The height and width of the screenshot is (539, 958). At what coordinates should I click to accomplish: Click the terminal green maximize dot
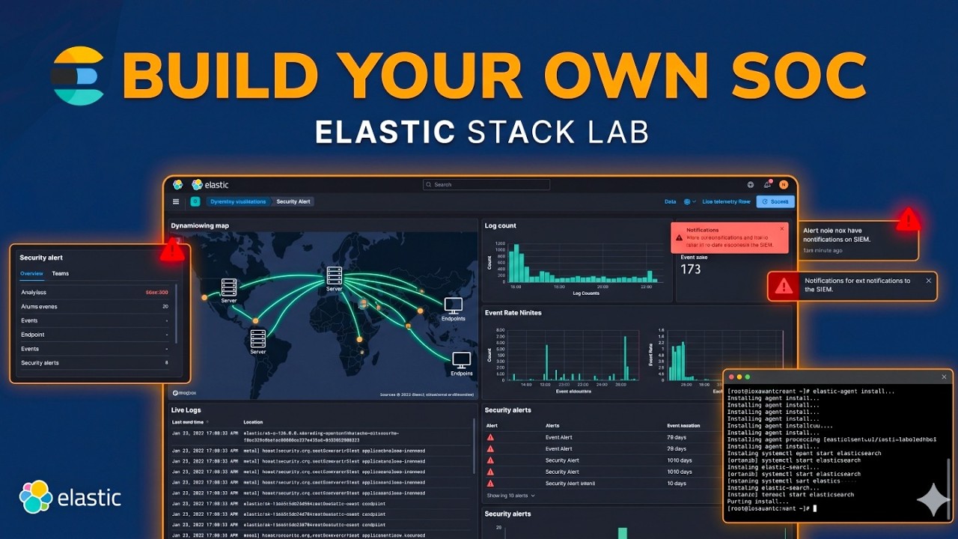747,377
